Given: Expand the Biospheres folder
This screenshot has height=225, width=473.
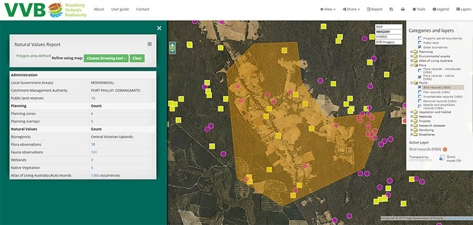Looking at the screenshot, I should click(x=411, y=134).
